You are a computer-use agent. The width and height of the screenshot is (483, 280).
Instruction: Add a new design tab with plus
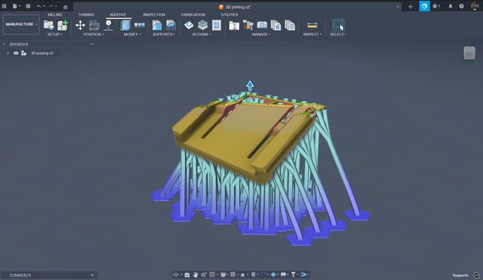[411, 7]
